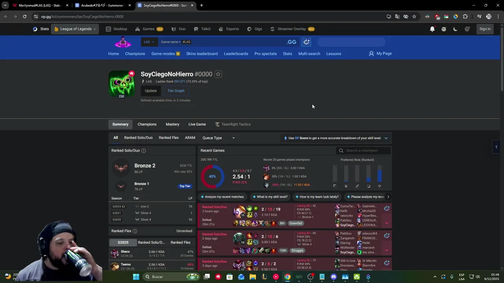This screenshot has width=504, height=283.
Task: Add SoyCiegoNoHierro to favorites with star
Action: pyautogui.click(x=218, y=74)
